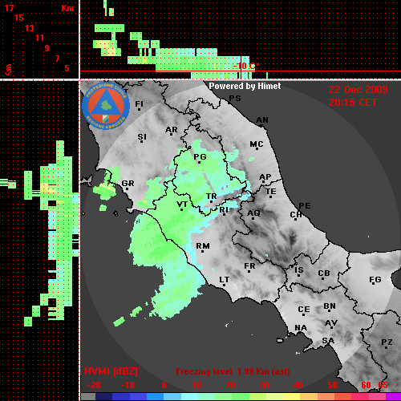Click the time stamp '20:15 CET'
This screenshot has height=401, width=401.
click(353, 103)
